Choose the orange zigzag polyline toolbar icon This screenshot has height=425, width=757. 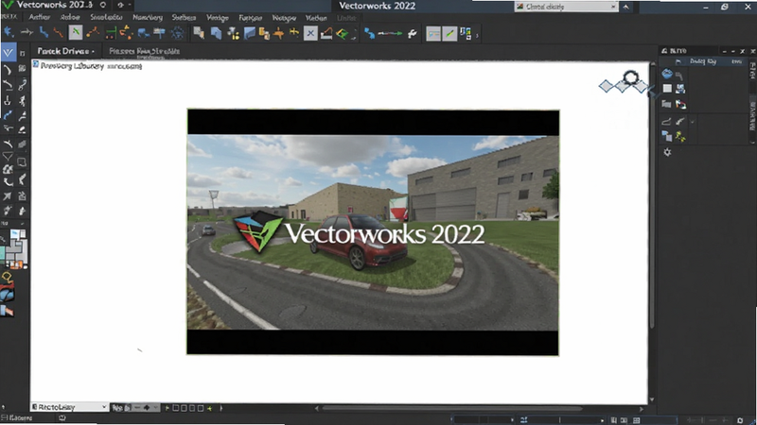(x=59, y=33)
